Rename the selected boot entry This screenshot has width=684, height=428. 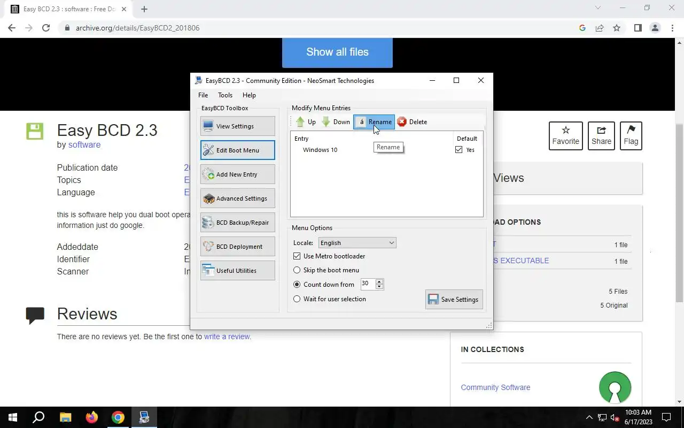[374, 122]
